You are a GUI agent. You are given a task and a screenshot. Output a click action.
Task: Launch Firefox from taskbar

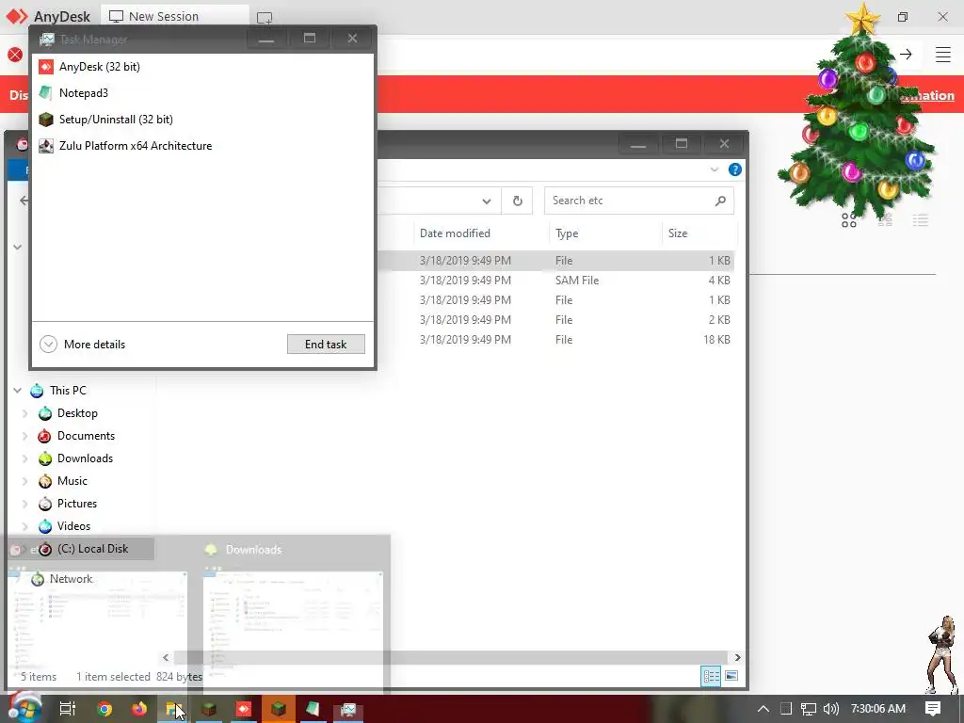139,709
